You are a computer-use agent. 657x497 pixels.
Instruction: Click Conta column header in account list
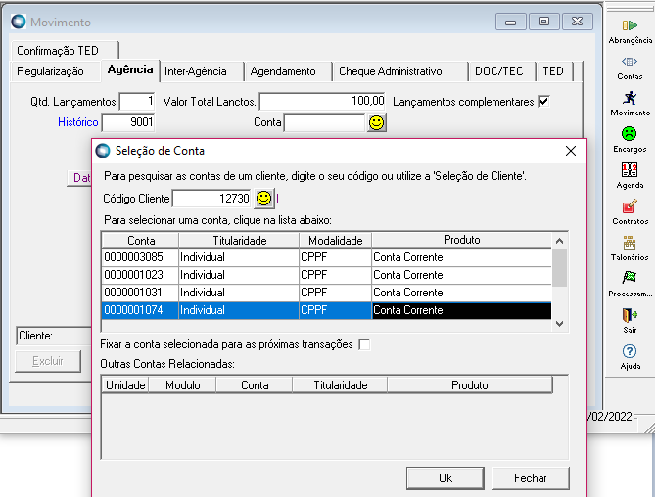141,241
